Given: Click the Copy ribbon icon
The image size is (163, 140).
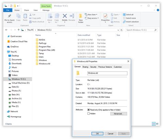Looking at the screenshot, I should 18,16.
